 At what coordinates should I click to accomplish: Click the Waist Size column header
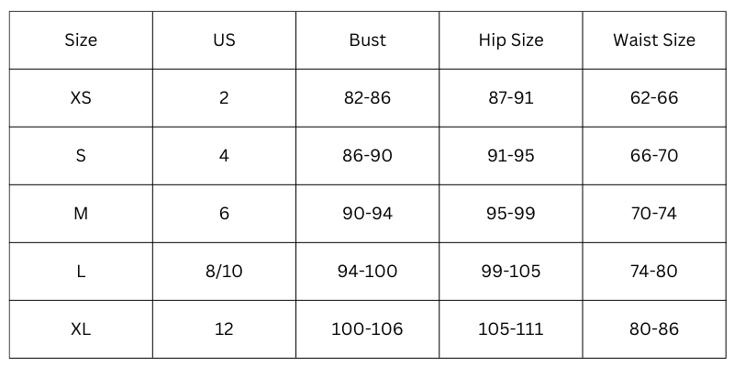654,40
